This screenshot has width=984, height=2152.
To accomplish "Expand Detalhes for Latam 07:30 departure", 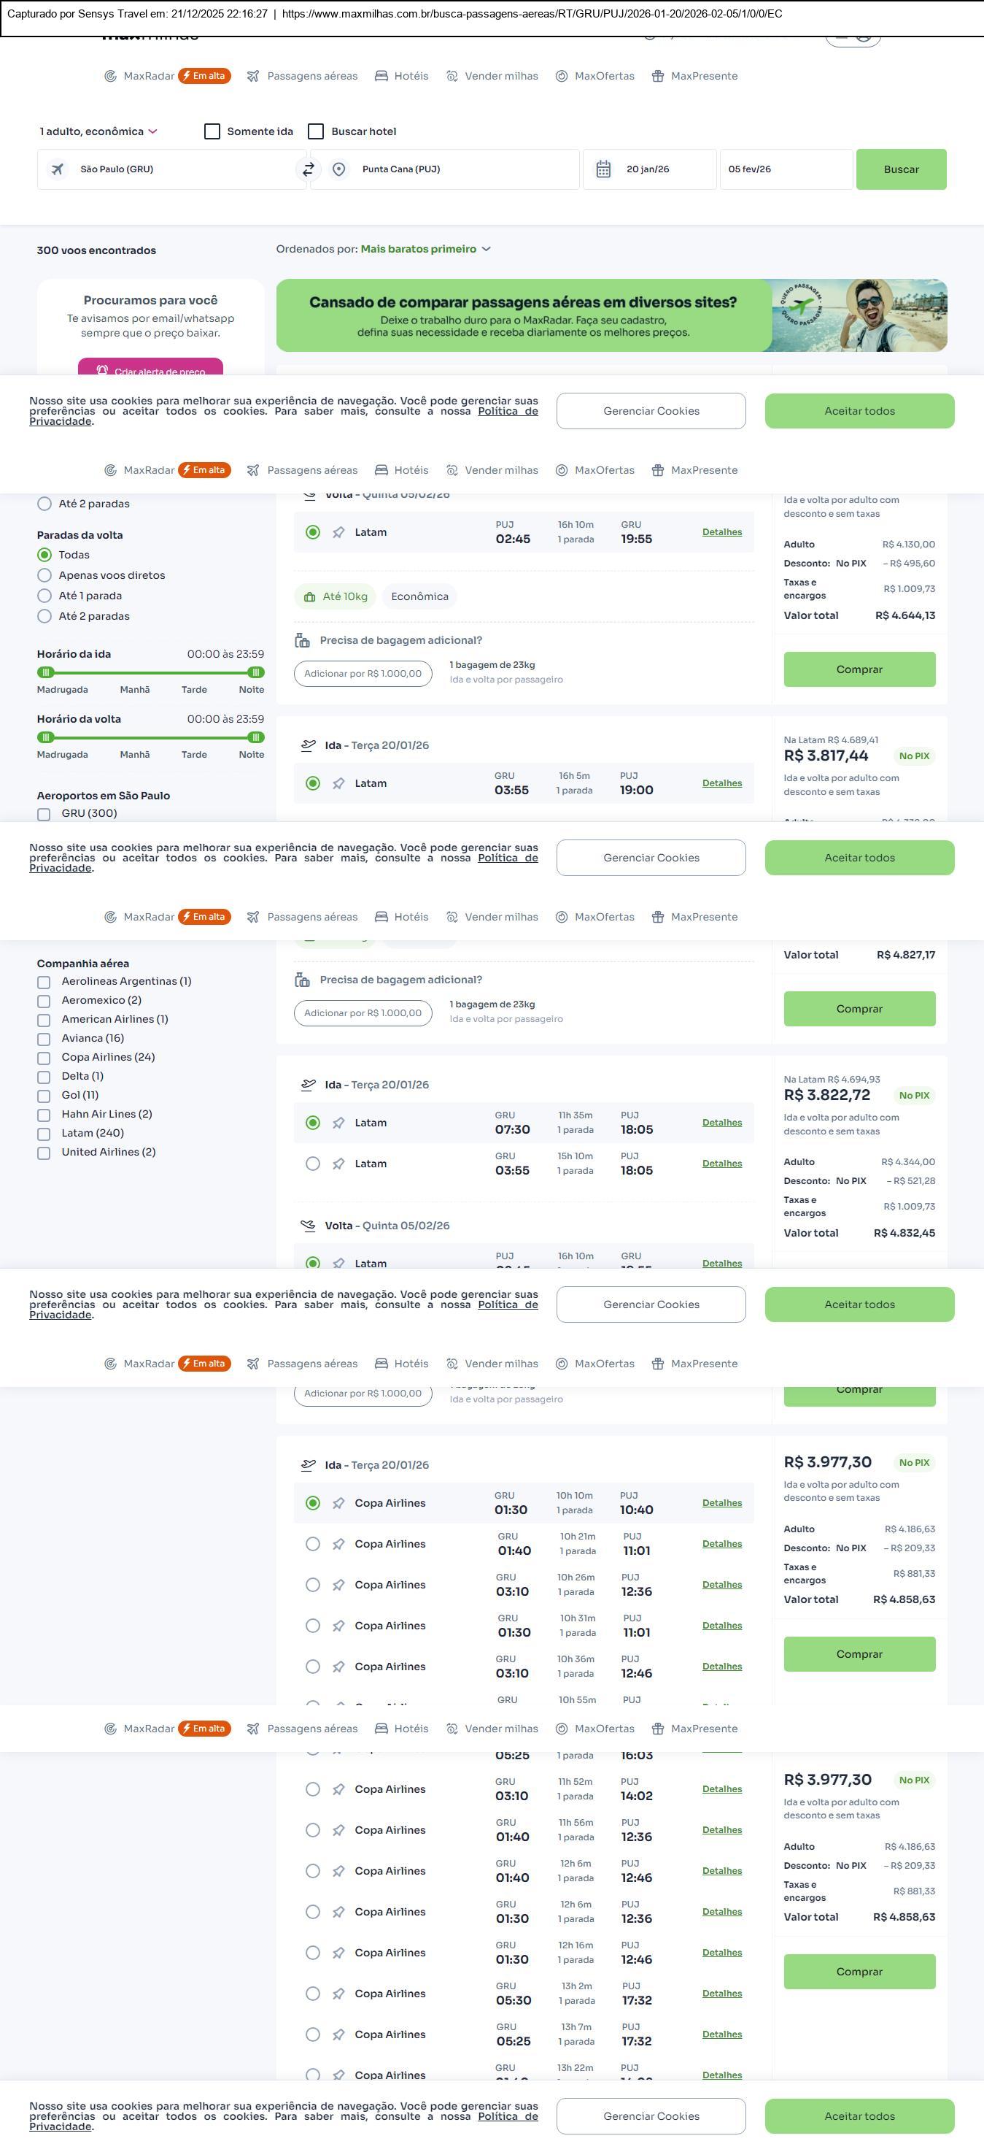I will click(721, 1123).
